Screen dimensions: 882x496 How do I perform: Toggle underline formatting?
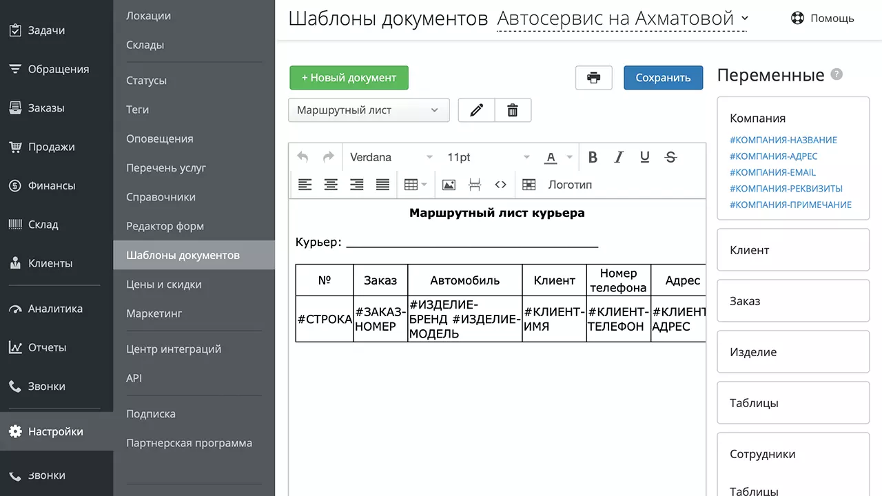point(645,157)
